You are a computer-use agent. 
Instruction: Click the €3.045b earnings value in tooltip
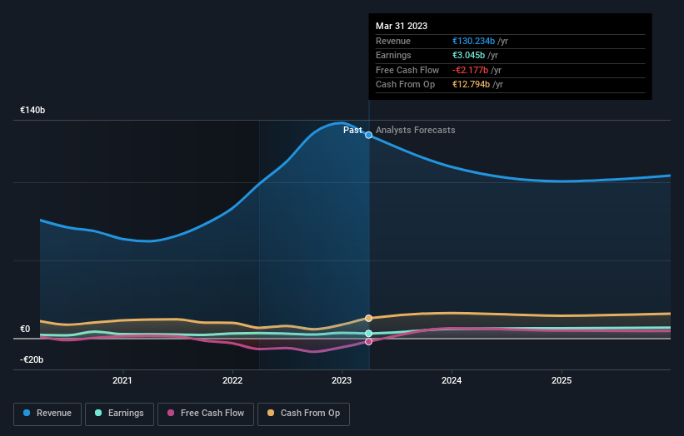pos(468,55)
